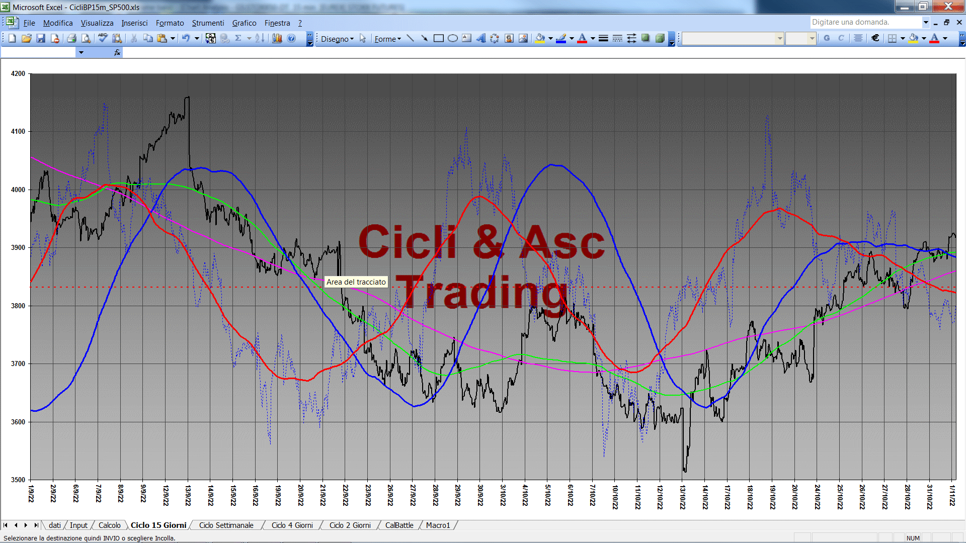Insert Clip Art icon

tap(509, 39)
